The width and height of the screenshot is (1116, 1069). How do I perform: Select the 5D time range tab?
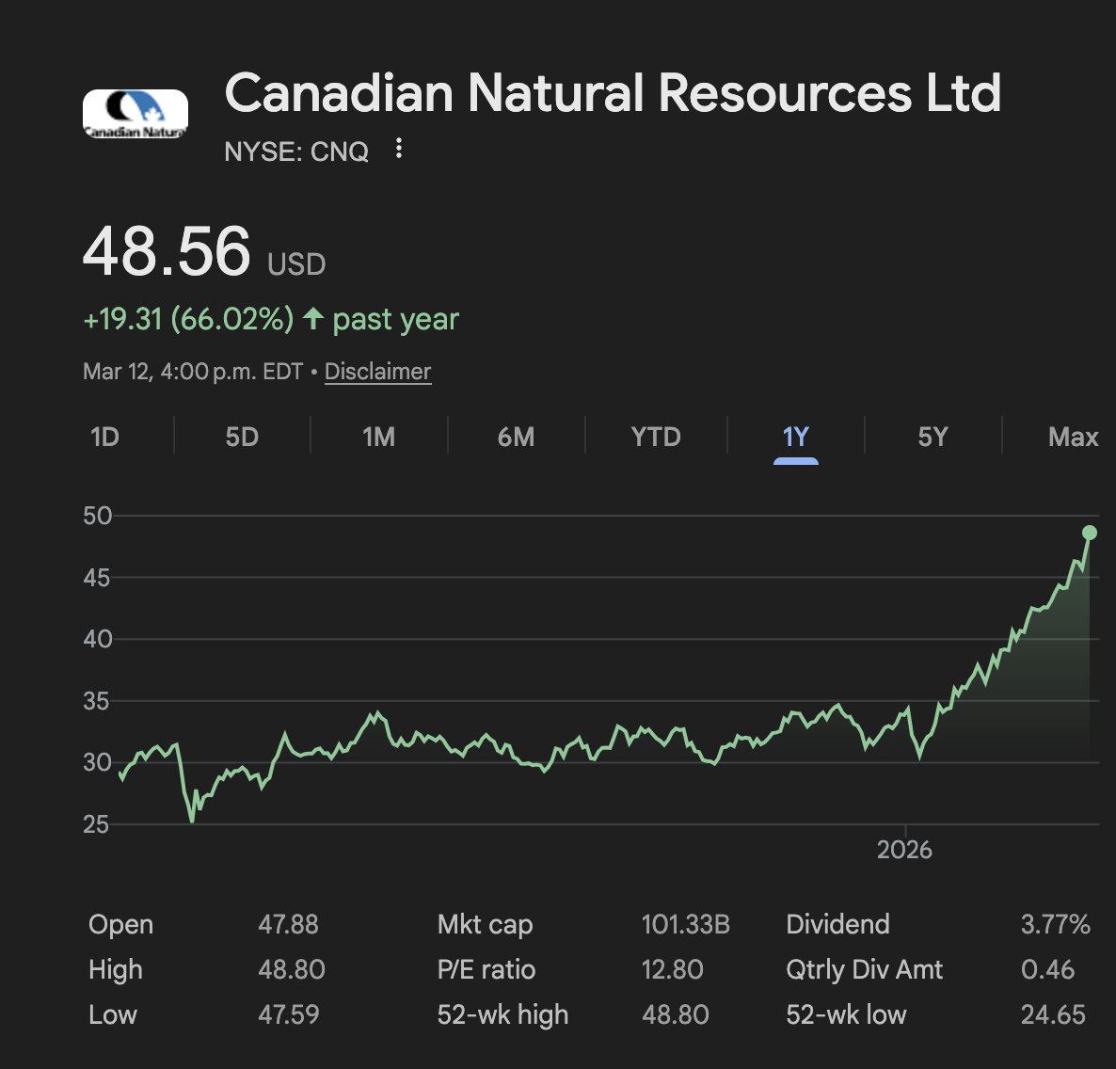[241, 437]
